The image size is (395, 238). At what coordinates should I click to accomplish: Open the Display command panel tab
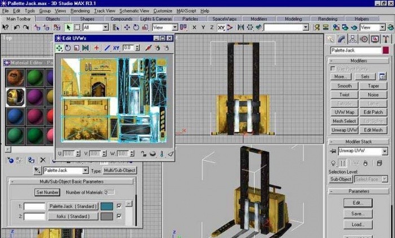(374, 39)
